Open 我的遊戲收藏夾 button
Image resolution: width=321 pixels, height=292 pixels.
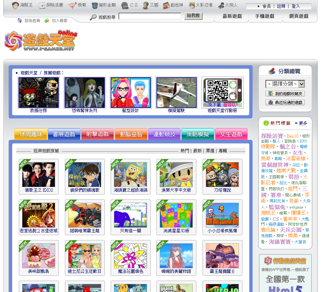click(x=285, y=94)
